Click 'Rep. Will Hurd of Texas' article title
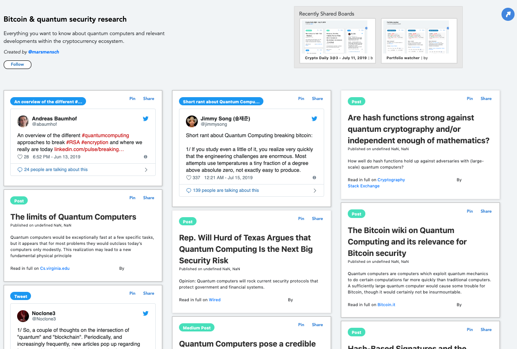The height and width of the screenshot is (349, 517). point(246,249)
